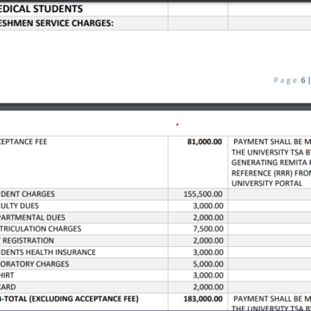Image resolution: width=311 pixels, height=311 pixels.
Task: Select the 3,000.00 faculty dues amount
Action: [x=208, y=206]
